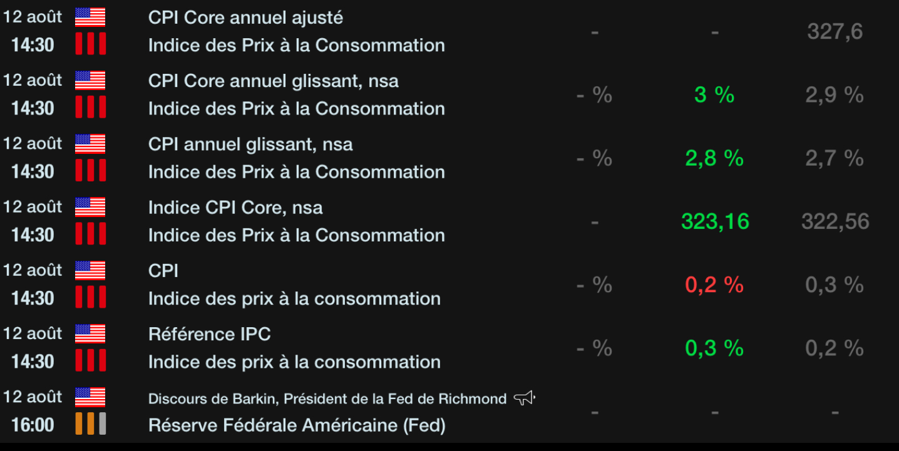Screen dimensions: 899x451
Task: Click the US flag beside Indice CPI Core, nsa
Action: click(x=90, y=206)
